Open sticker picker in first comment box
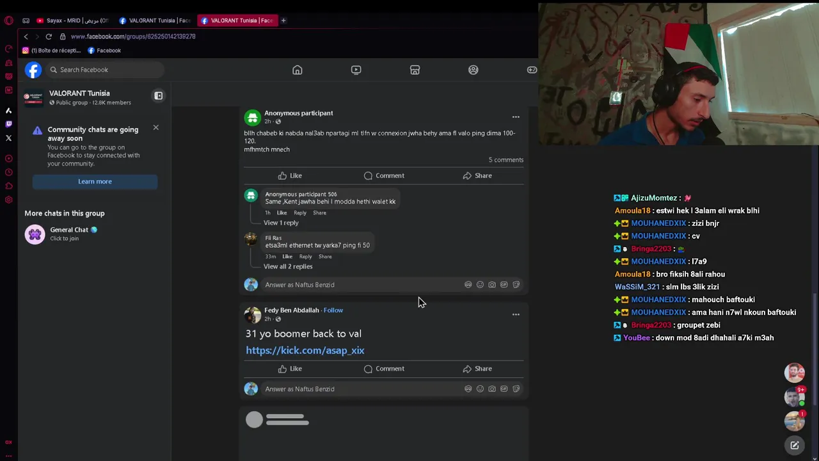 [x=516, y=285]
